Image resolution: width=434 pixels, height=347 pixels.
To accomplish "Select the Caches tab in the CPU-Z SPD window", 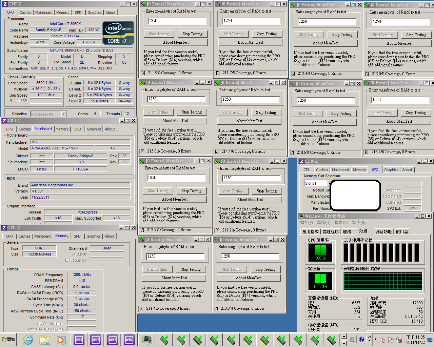I will [x=322, y=170].
